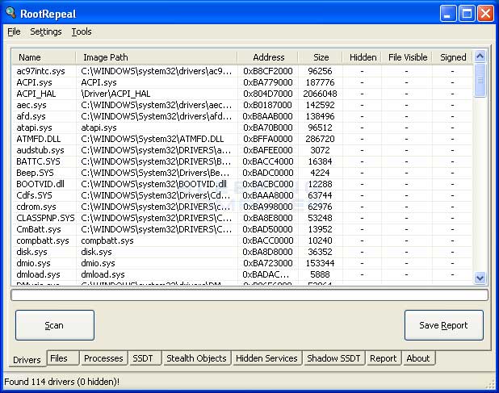Click the address 0xBA723000
The width and height of the screenshot is (499, 393).
(x=267, y=263)
